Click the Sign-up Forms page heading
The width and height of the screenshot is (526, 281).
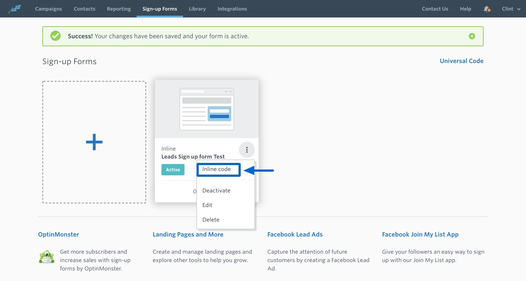point(69,61)
